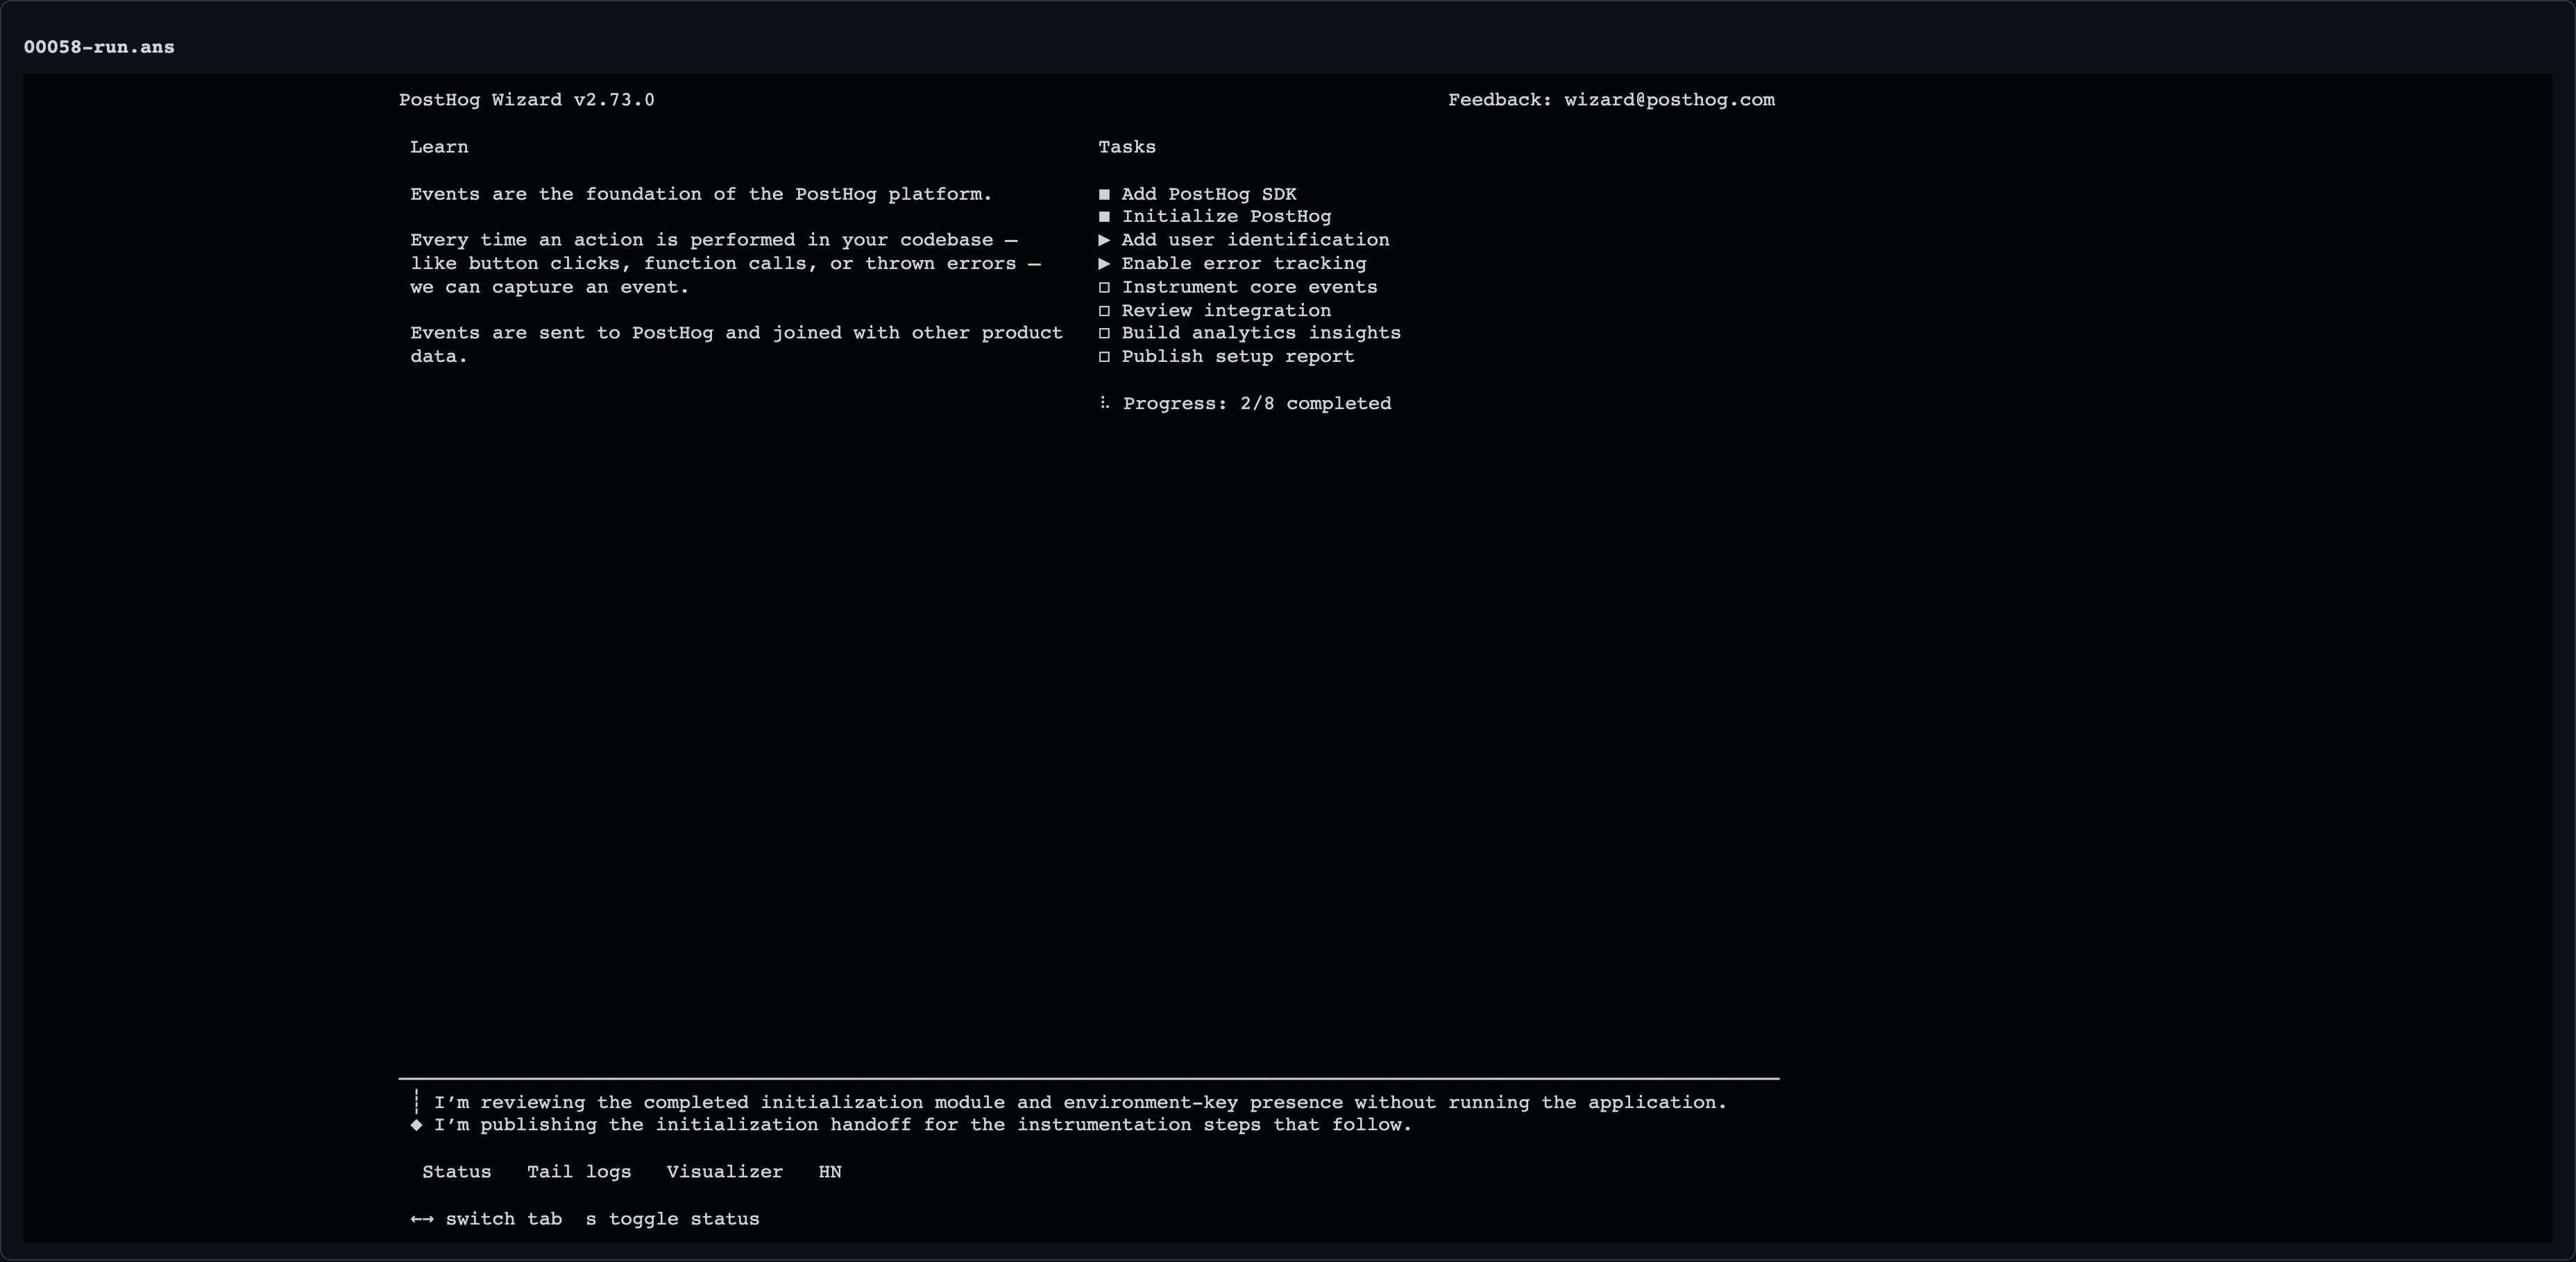The height and width of the screenshot is (1262, 2576).
Task: Select the Instrument core events task label
Action: pos(1249,288)
